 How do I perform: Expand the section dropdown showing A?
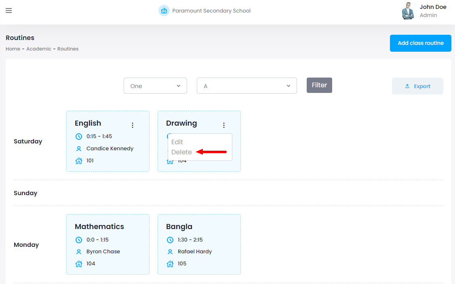point(246,86)
